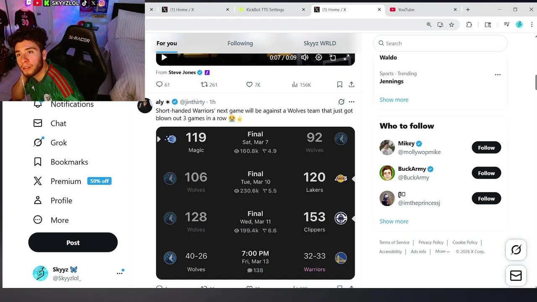537x302 pixels.
Task: Click the Post button
Action: point(73,242)
